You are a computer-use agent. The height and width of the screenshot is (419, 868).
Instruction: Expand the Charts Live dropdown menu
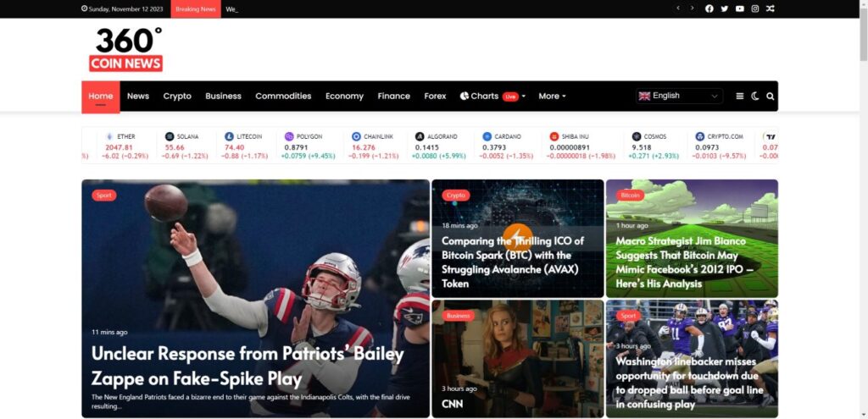coord(492,96)
